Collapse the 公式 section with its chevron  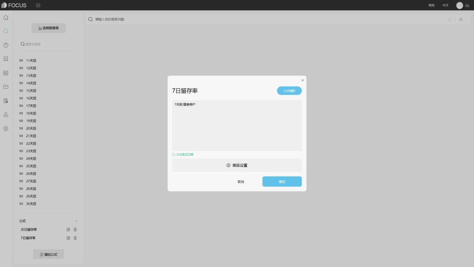pyautogui.click(x=76, y=221)
